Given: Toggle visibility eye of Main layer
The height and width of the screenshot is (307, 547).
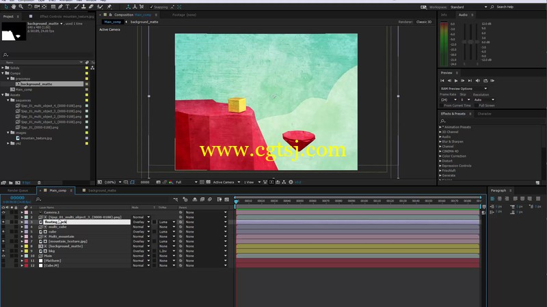Looking at the screenshot, I should [3, 256].
